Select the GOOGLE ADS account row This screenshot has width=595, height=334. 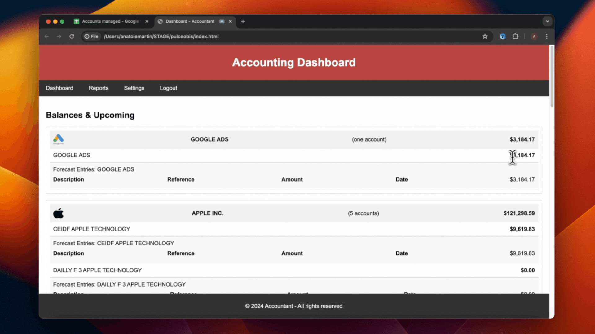(x=294, y=155)
